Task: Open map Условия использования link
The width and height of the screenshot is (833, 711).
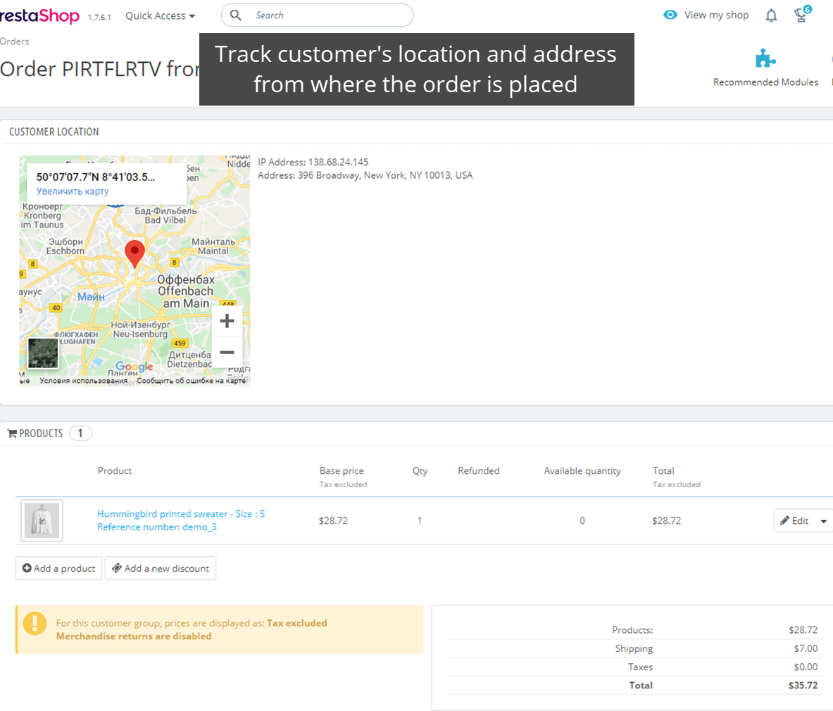Action: point(83,381)
